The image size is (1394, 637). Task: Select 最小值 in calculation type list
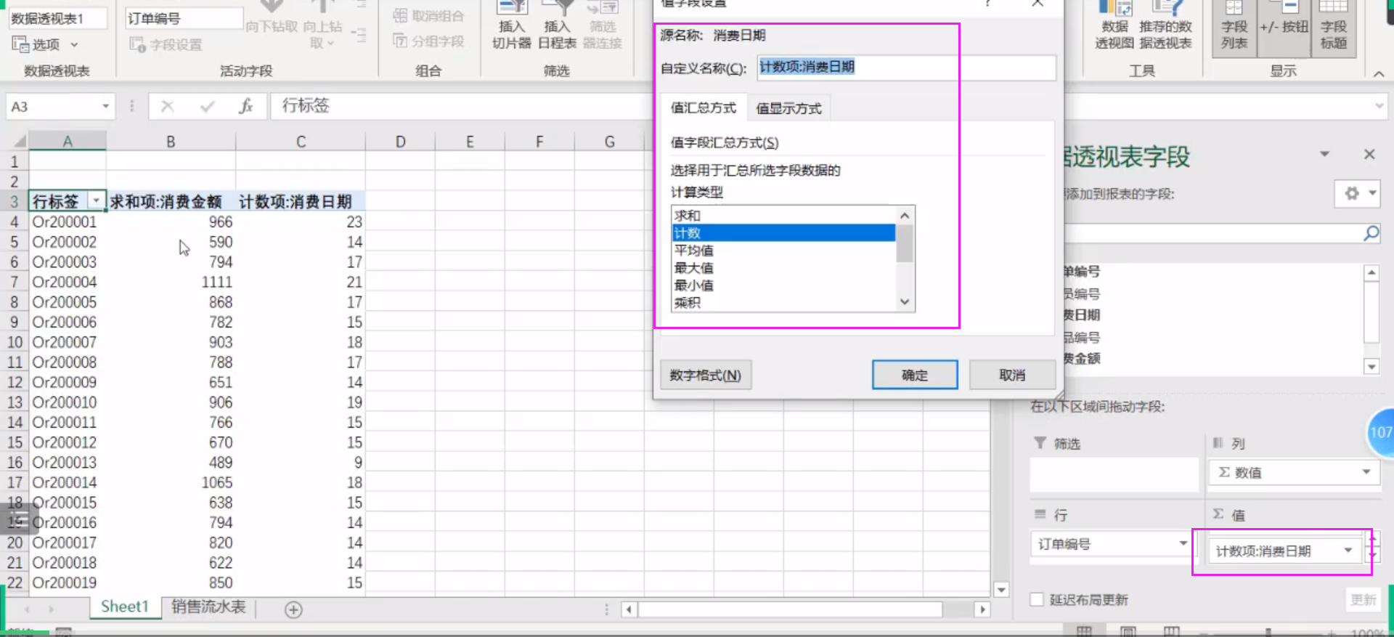pyautogui.click(x=784, y=285)
